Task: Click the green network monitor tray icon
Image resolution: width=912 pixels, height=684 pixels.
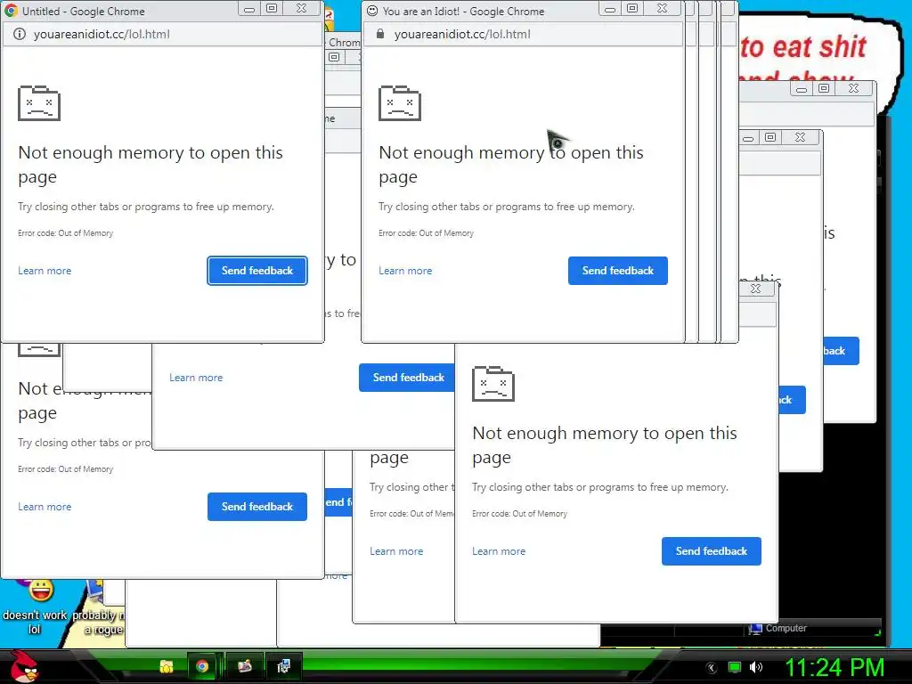Action: point(735,667)
